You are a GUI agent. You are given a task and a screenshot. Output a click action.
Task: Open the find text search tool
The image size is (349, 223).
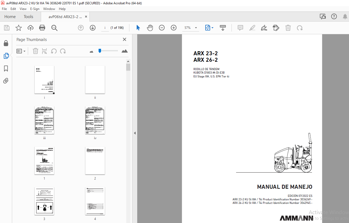pos(54,28)
